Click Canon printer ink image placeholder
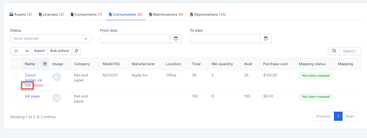 point(57,77)
